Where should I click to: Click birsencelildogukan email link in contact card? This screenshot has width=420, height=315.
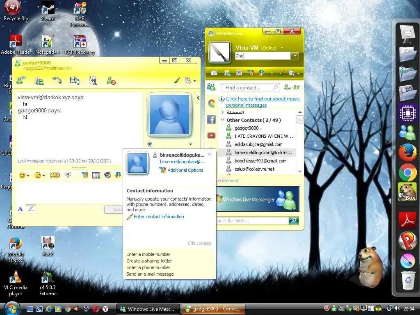pyautogui.click(x=182, y=162)
